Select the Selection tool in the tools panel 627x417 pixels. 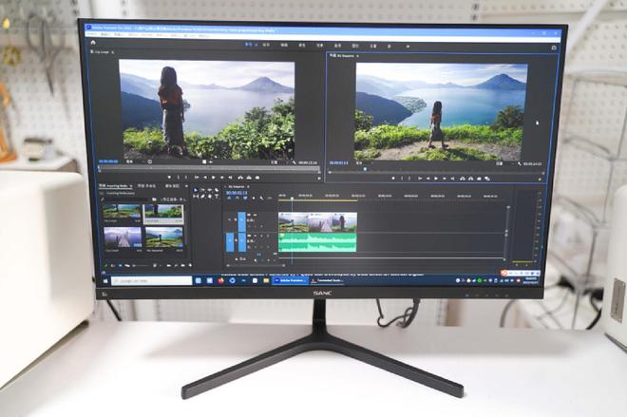196,191
